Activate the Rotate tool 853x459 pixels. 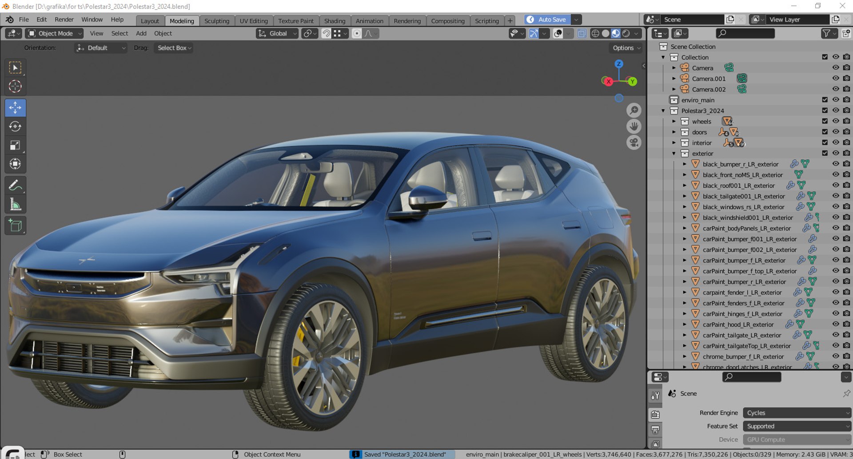[x=15, y=127]
